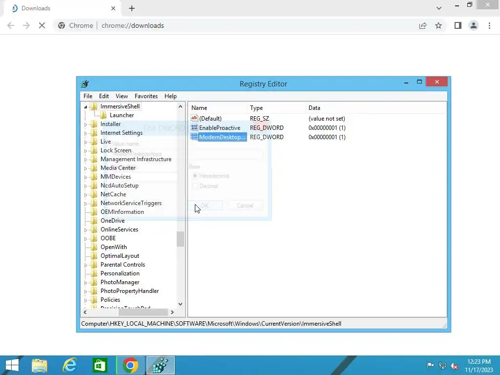The width and height of the screenshot is (500, 375).
Task: Open Chrome tab search dropdown
Action: click(439, 8)
